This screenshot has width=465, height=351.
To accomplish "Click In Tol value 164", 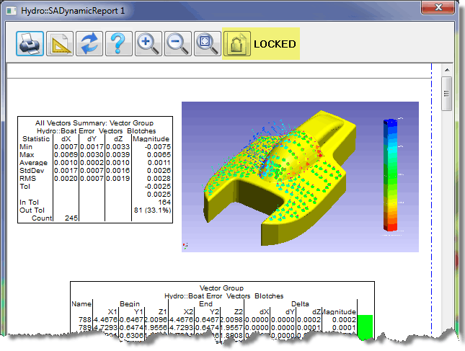I will pos(164,203).
